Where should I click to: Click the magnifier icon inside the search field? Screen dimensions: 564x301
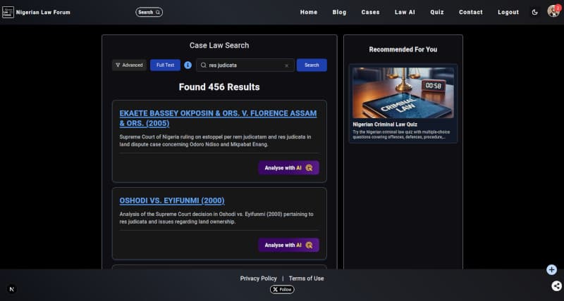tap(204, 65)
